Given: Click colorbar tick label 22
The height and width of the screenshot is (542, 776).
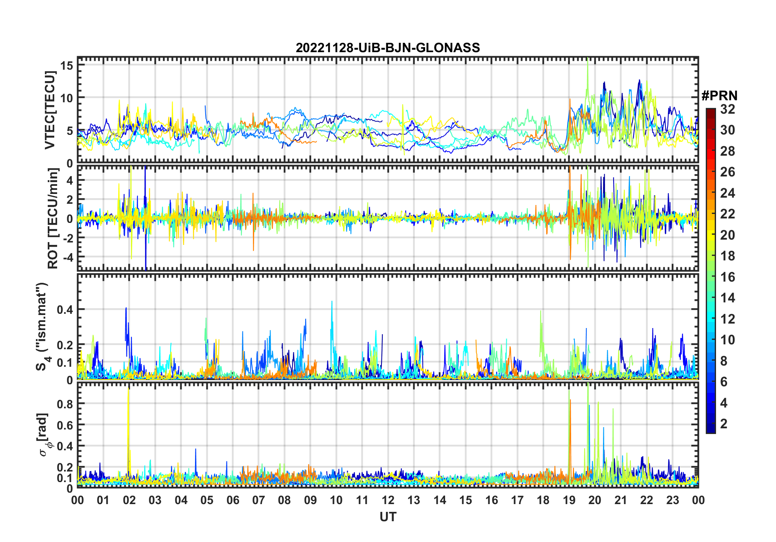Looking at the screenshot, I should click(727, 214).
